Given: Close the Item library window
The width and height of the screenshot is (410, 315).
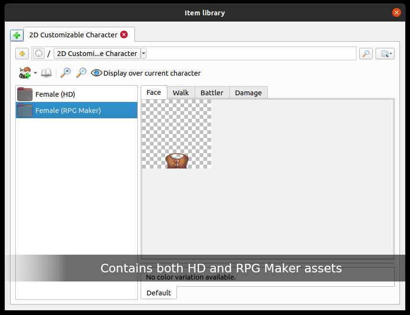Looking at the screenshot, I should pos(397,12).
